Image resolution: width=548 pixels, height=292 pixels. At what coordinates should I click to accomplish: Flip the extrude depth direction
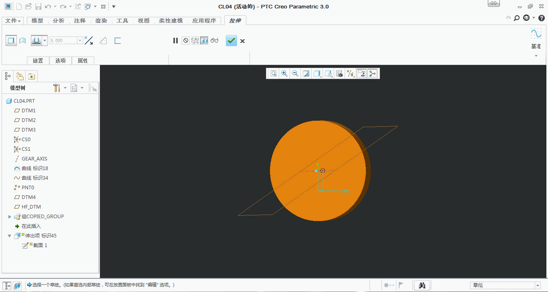(x=89, y=41)
